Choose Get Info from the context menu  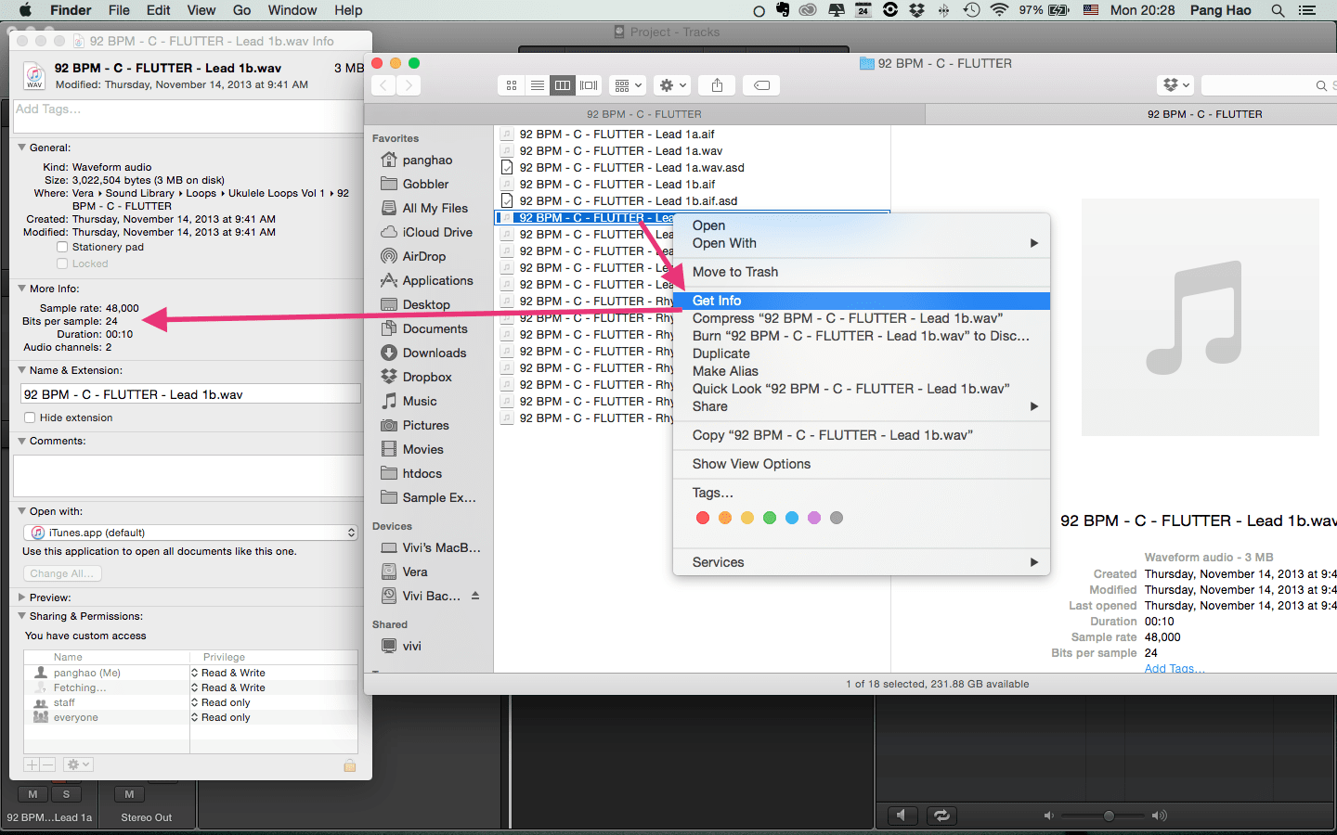click(x=862, y=301)
